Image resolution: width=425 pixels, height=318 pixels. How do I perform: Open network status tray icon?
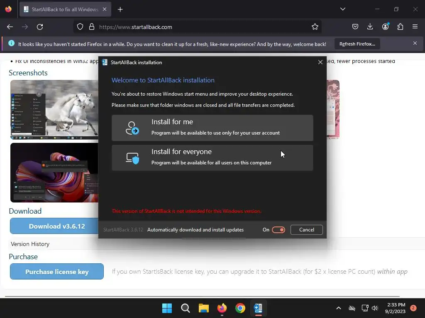point(365,308)
